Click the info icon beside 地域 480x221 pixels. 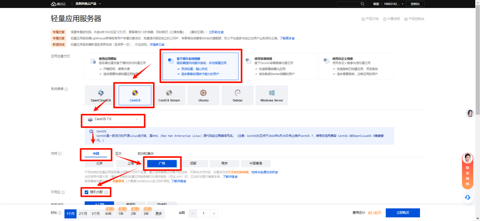[60, 153]
